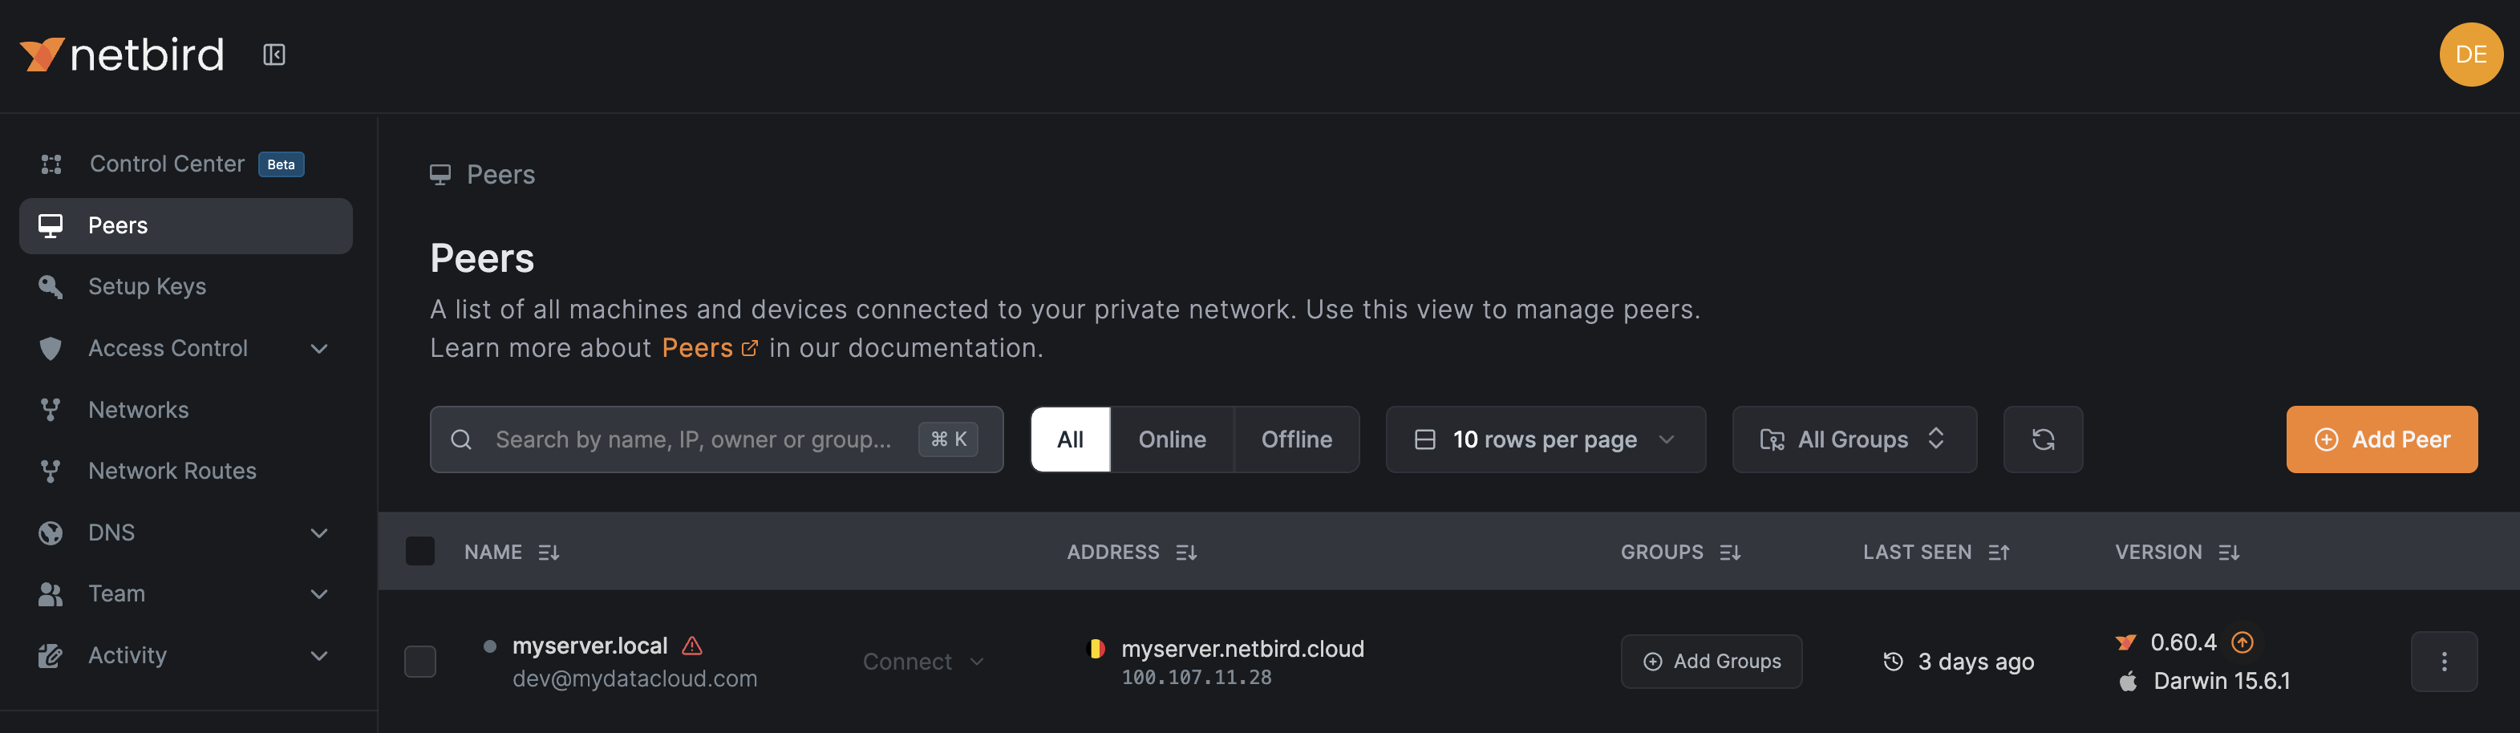Click the magnifier icon in search box
Image resolution: width=2520 pixels, height=733 pixels.
coord(460,439)
